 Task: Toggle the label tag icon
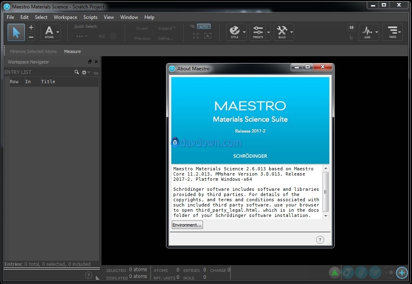[x=348, y=273]
